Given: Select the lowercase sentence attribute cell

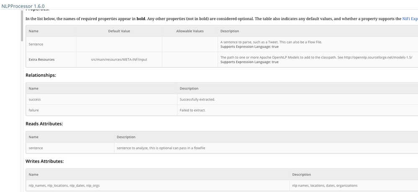Looking at the screenshot, I should (36, 148).
